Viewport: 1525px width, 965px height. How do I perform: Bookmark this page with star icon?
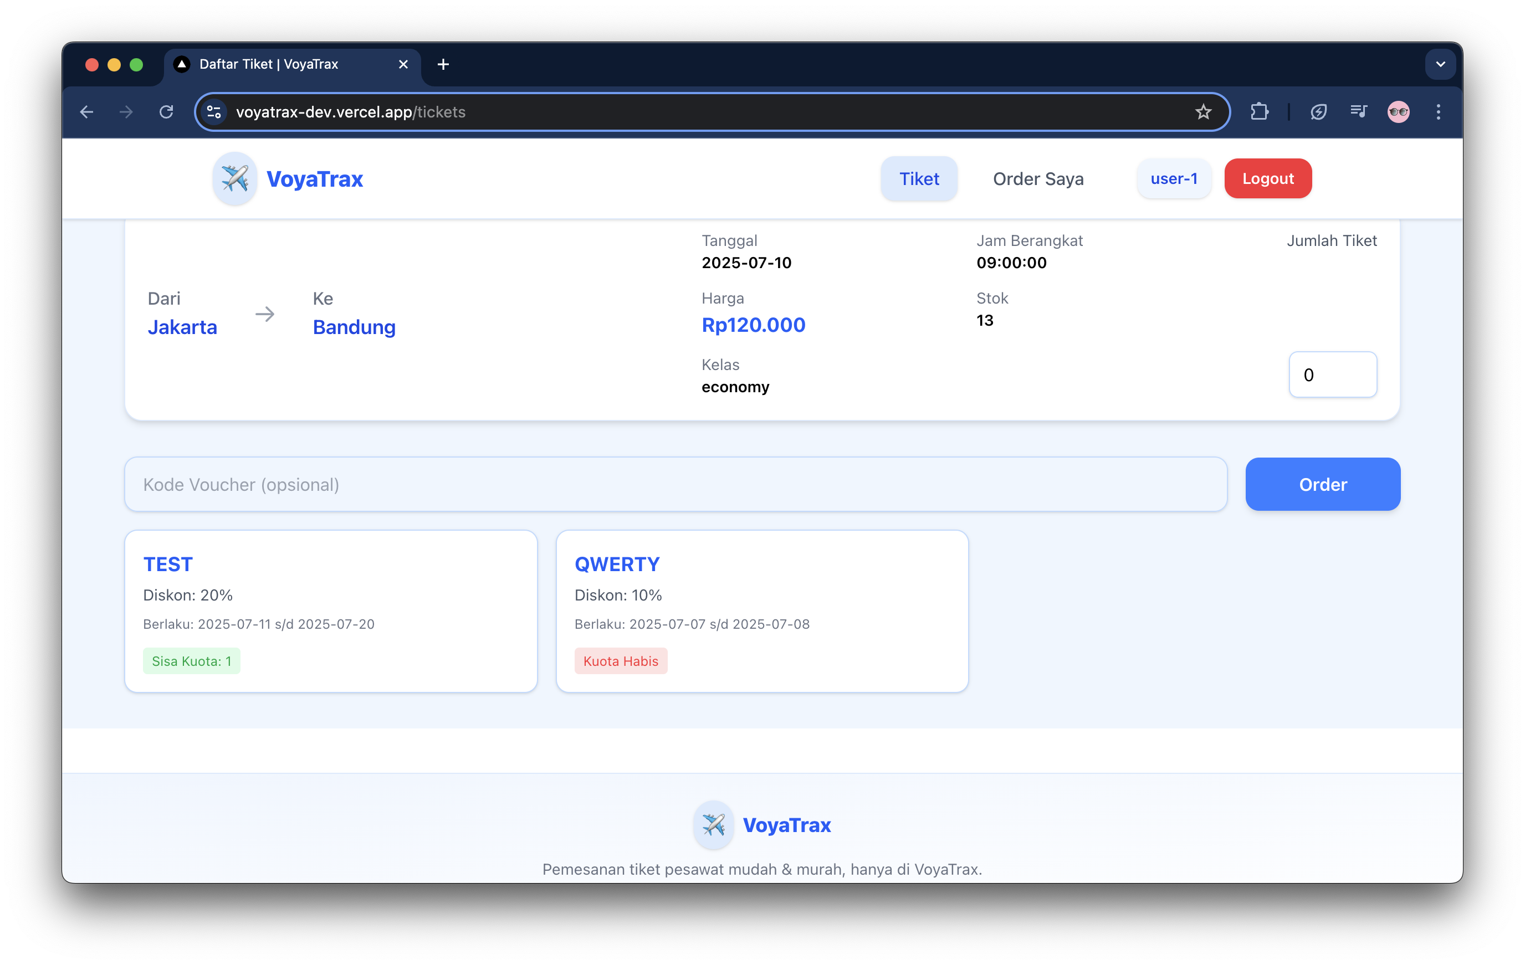pos(1202,112)
